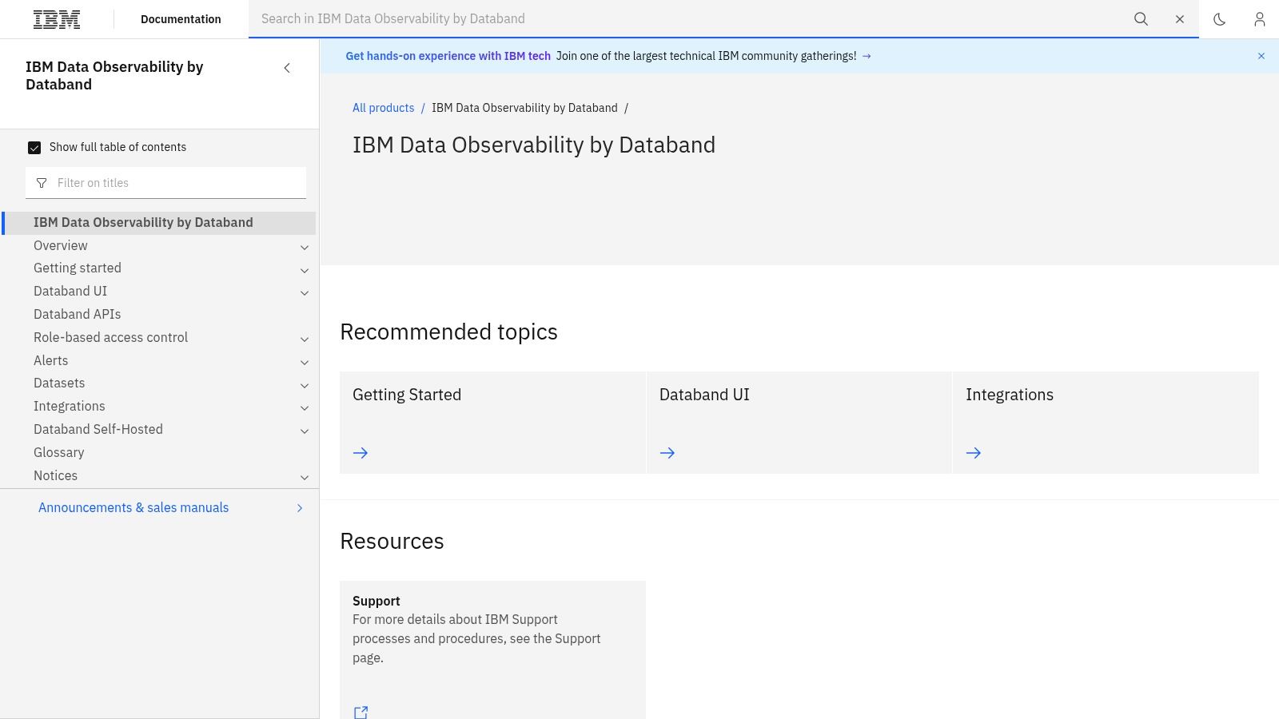Expand the Notices section chevron

tap(305, 477)
